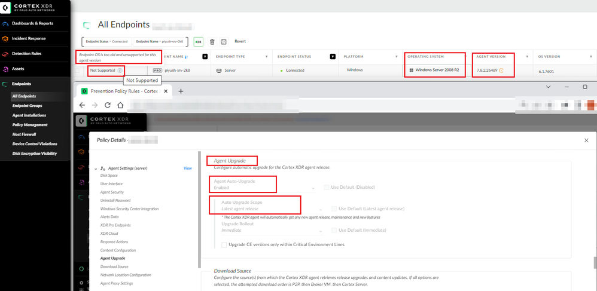Reload the page with the browser refresh icon

coord(107,105)
